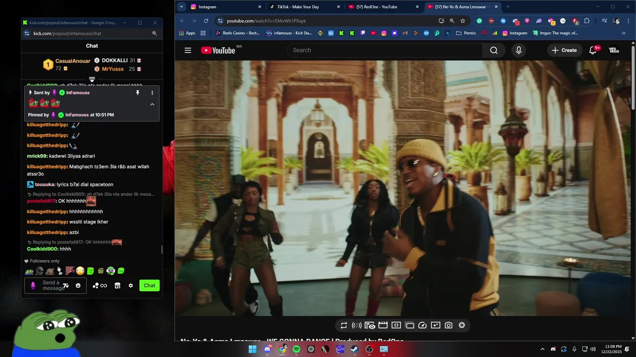This screenshot has height=357, width=636.
Task: Click username touuuka in chat
Action: (45, 184)
